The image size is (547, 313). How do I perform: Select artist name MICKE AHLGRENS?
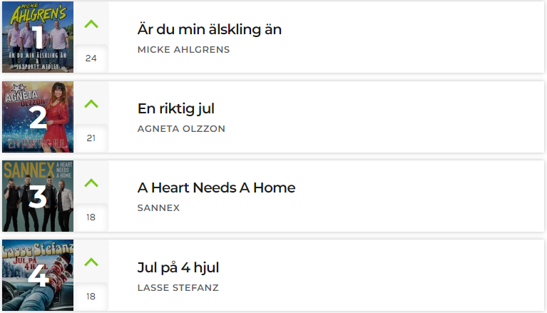(x=183, y=49)
